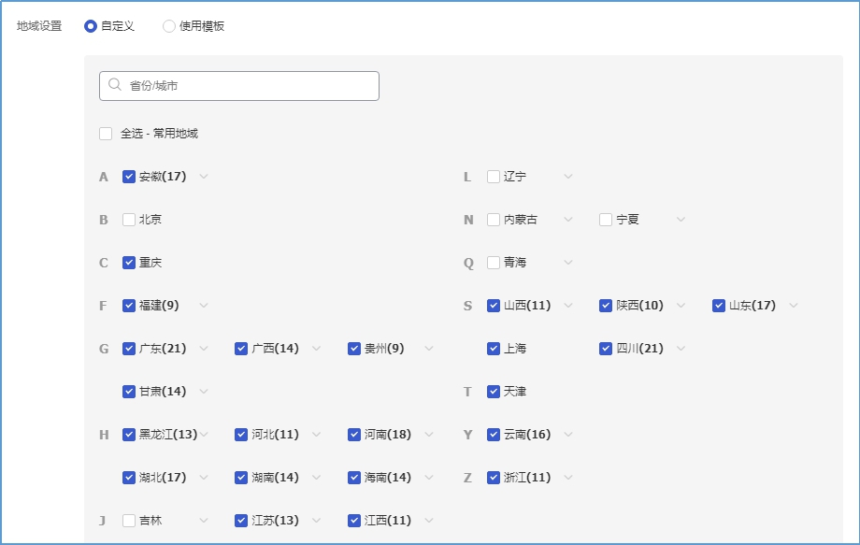Check the 吉林 province checkbox
This screenshot has width=860, height=545.
129,521
